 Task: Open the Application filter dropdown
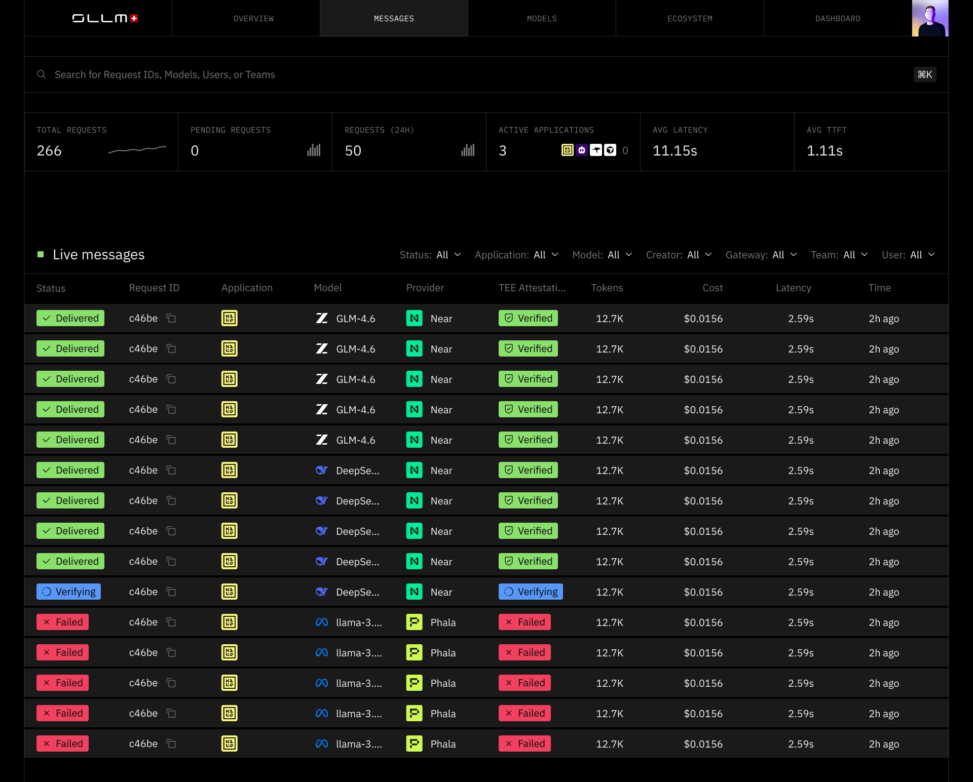click(x=516, y=255)
